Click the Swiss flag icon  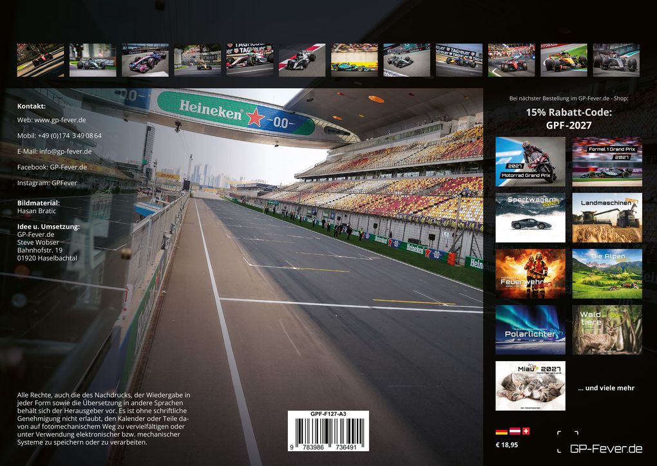[x=526, y=431]
